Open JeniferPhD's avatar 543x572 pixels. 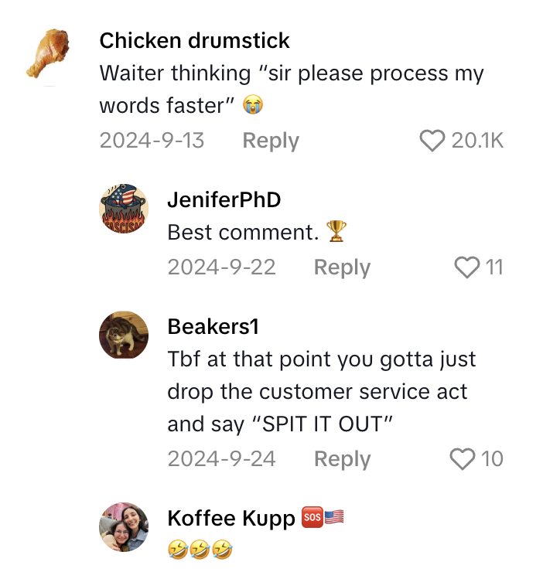pyautogui.click(x=124, y=210)
